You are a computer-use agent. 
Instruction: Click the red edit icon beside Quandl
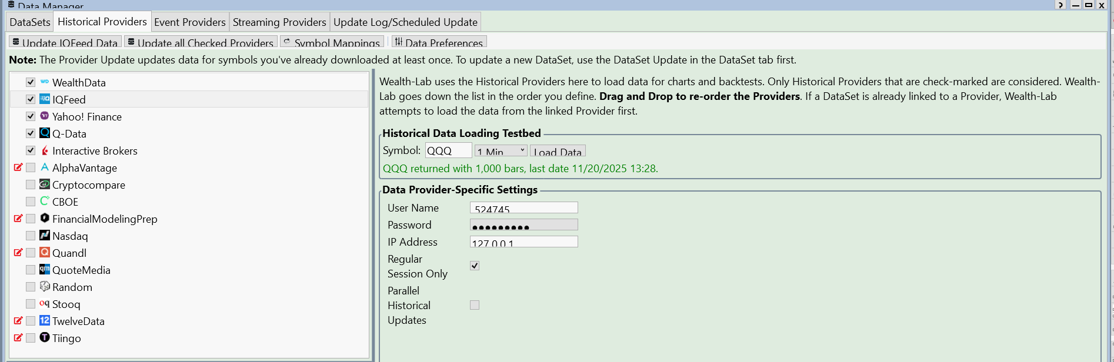coord(18,253)
